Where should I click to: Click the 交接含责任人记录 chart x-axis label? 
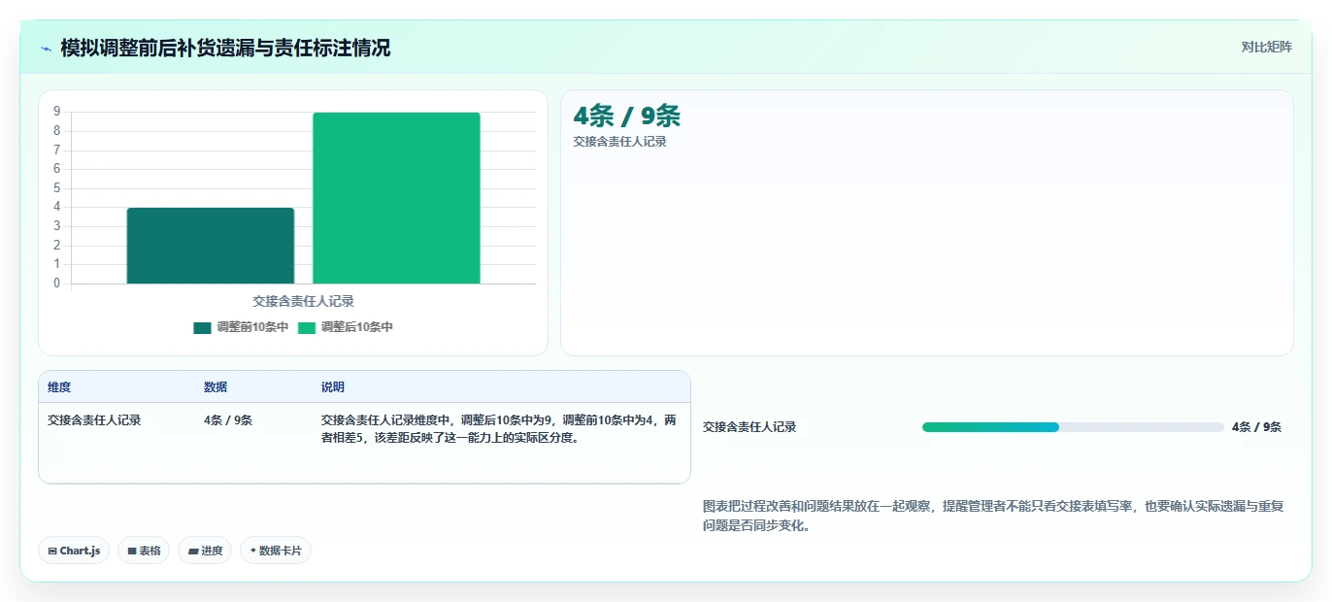tap(303, 302)
